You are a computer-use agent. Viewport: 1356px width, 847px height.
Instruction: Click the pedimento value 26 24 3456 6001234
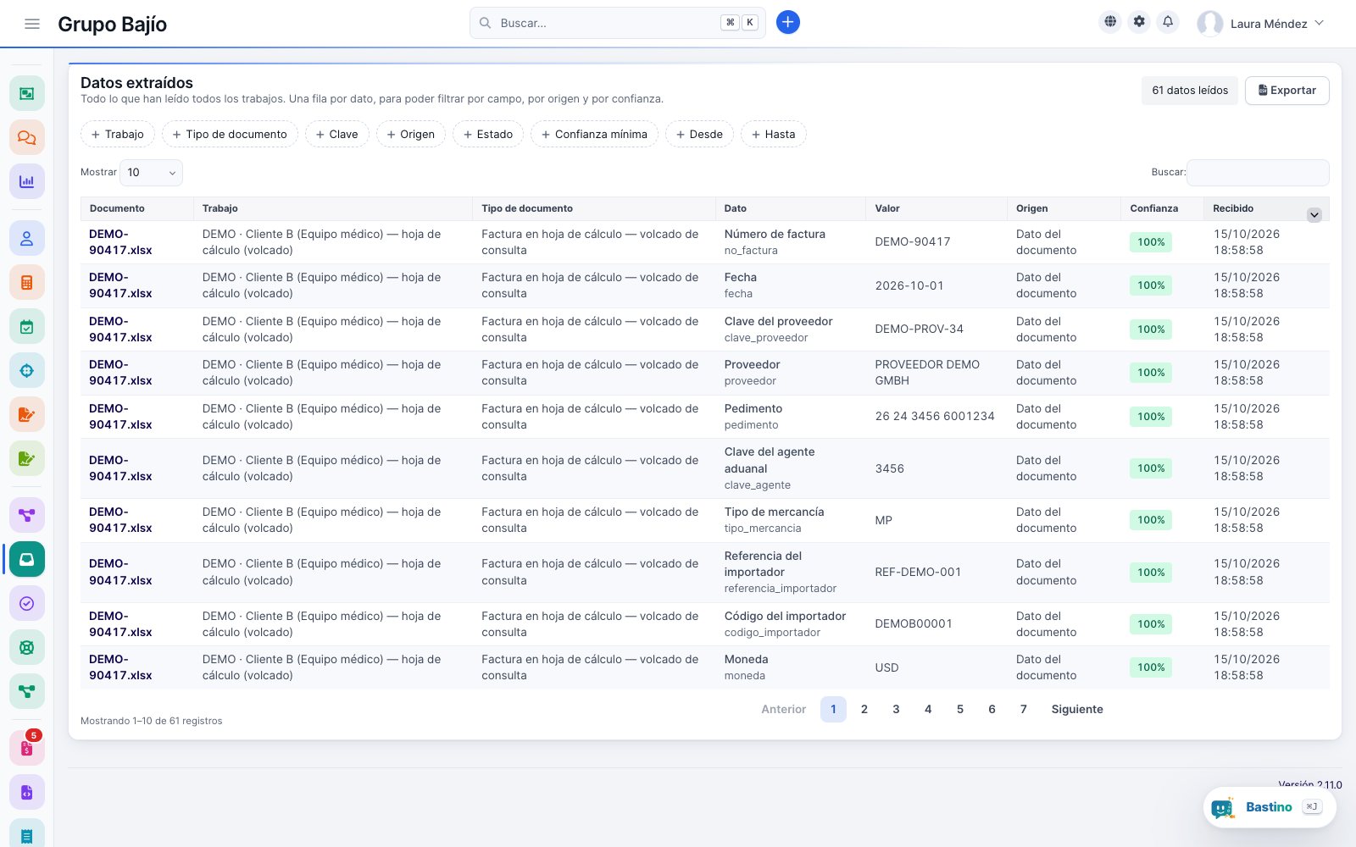[935, 417]
